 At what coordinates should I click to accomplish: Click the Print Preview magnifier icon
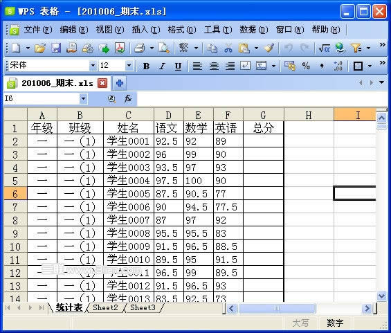point(164,48)
